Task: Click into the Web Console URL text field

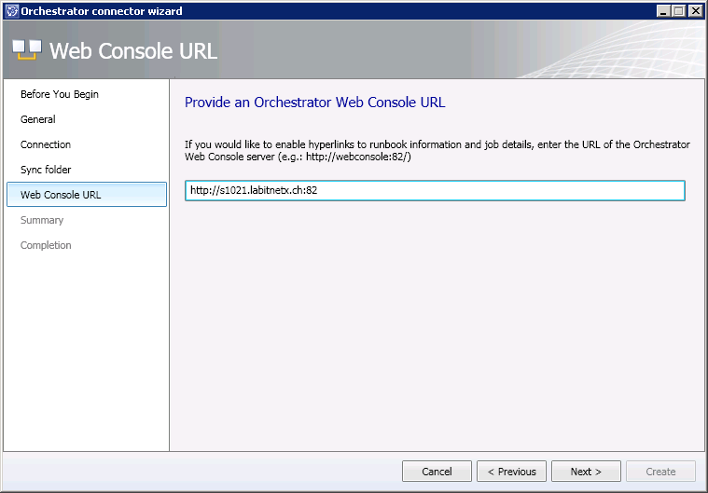Action: click(435, 191)
